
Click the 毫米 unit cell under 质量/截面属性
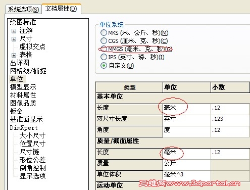187,154
